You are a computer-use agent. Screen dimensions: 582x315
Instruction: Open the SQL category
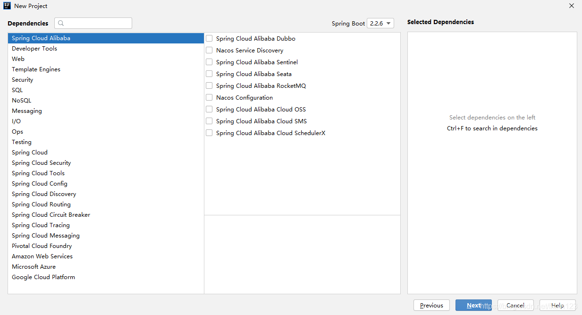tap(106, 90)
